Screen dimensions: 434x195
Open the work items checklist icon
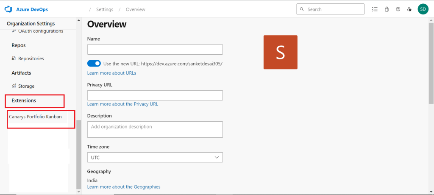pos(374,9)
